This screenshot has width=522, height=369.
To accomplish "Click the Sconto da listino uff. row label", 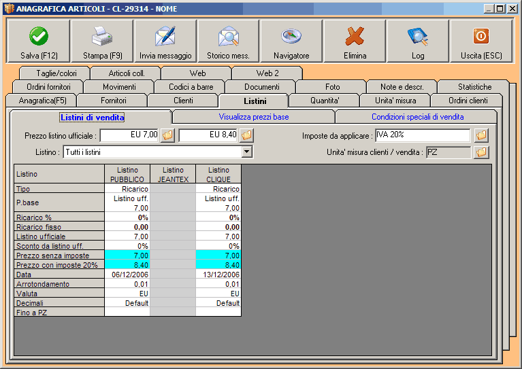I will point(59,246).
